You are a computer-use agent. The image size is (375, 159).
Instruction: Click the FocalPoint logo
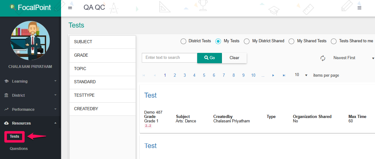[x=30, y=8]
